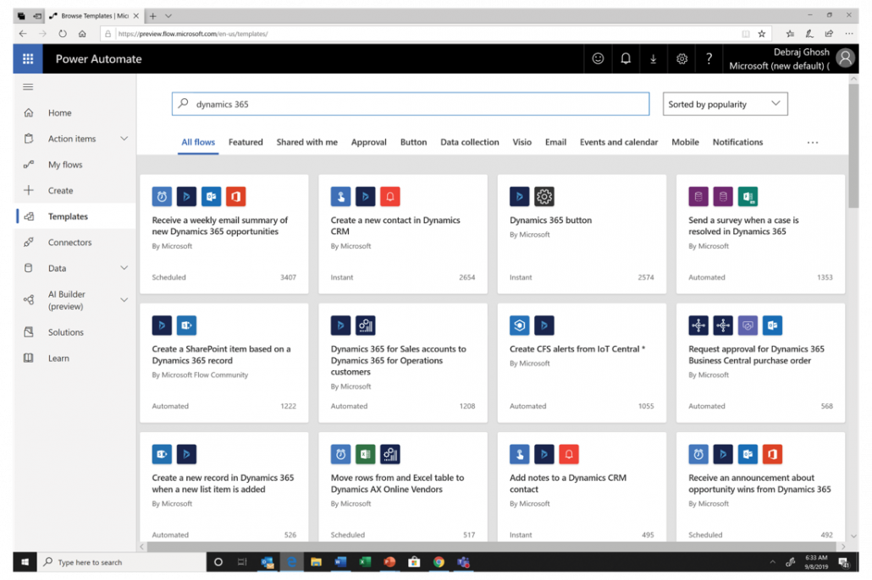The width and height of the screenshot is (872, 580).
Task: Click inside the dynamics 365 search field
Action: (411, 102)
